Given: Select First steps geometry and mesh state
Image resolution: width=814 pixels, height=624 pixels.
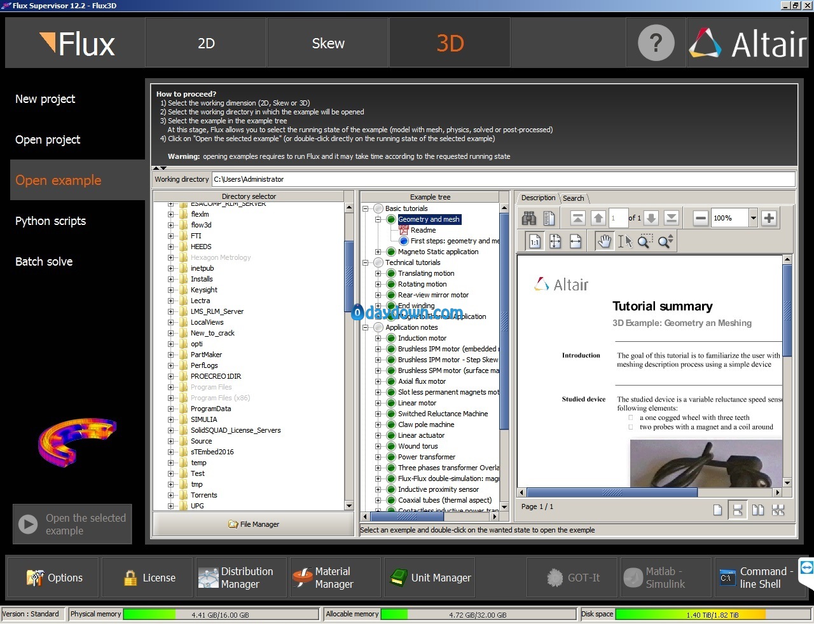Looking at the screenshot, I should point(448,241).
